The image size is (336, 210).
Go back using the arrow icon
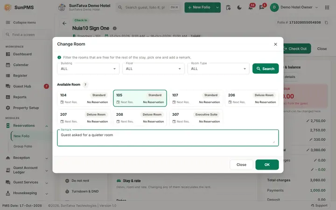click(64, 23)
